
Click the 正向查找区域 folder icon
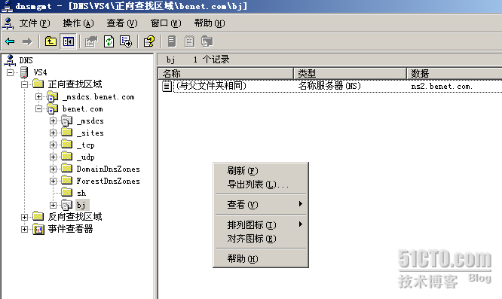pyautogui.click(x=38, y=84)
